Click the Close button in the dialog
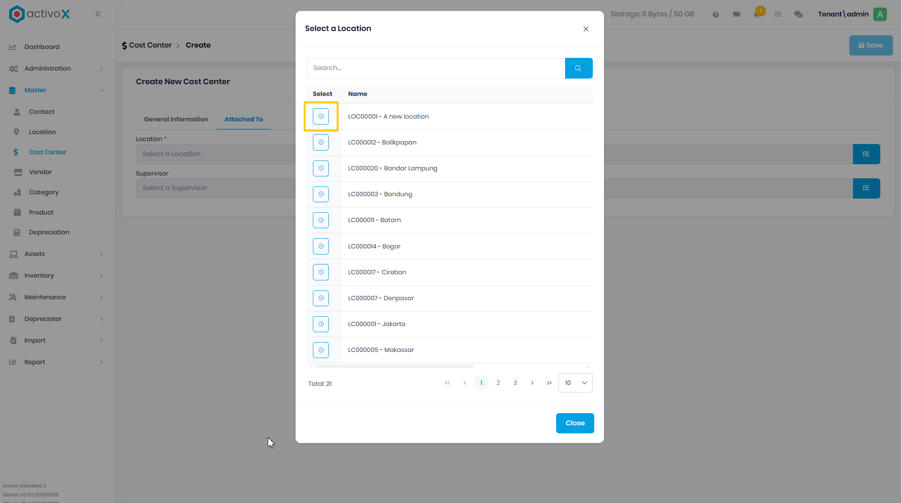This screenshot has height=503, width=901. (575, 423)
